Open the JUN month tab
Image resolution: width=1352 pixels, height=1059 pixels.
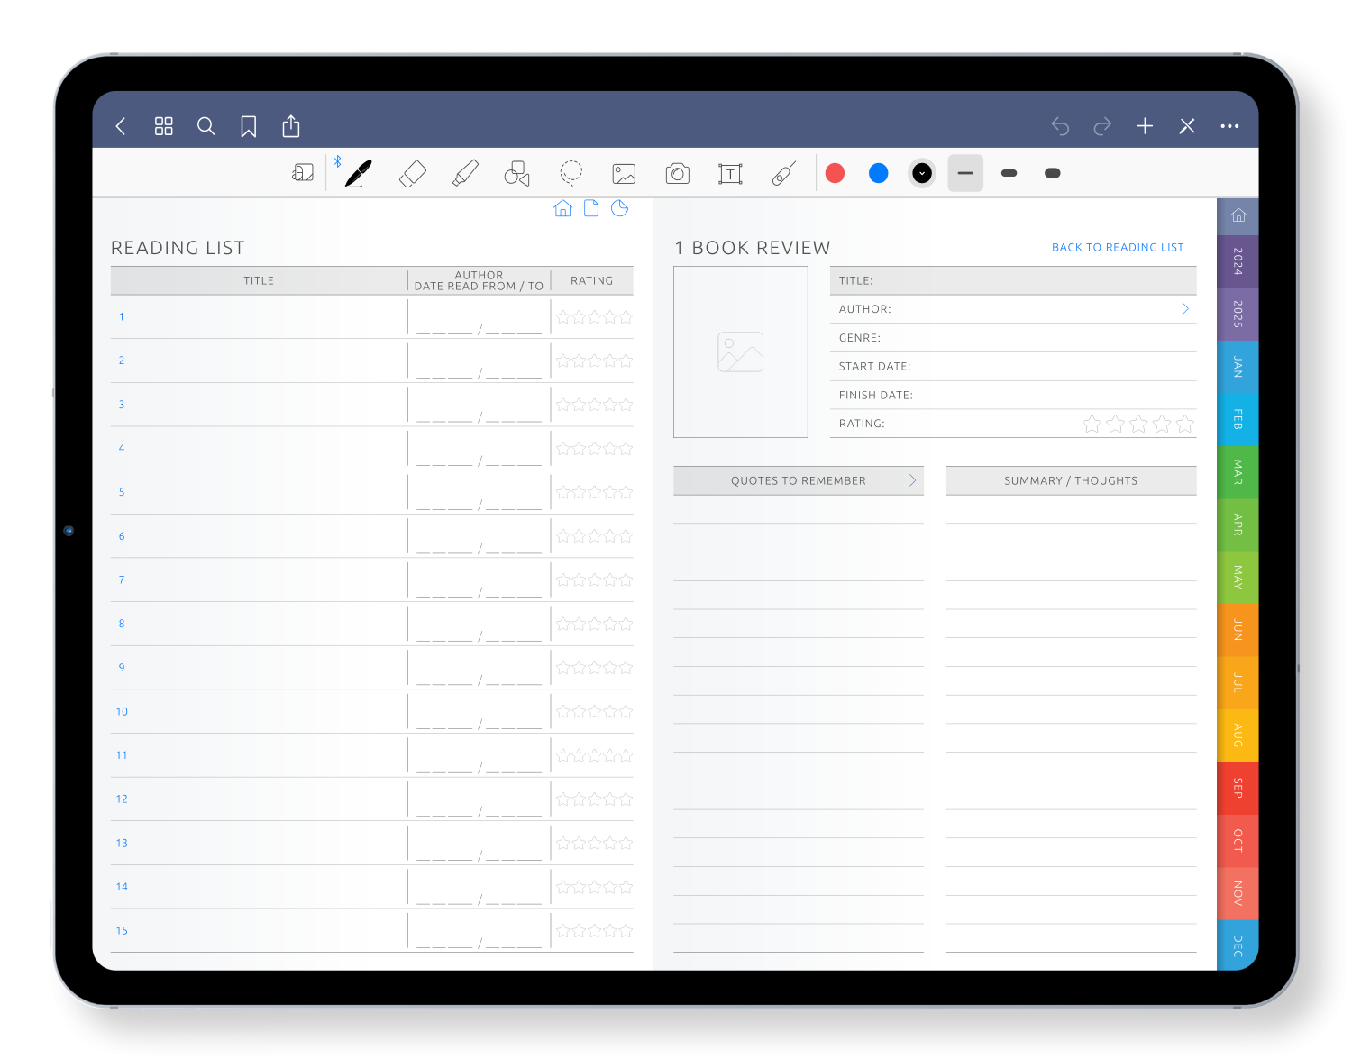tap(1238, 630)
